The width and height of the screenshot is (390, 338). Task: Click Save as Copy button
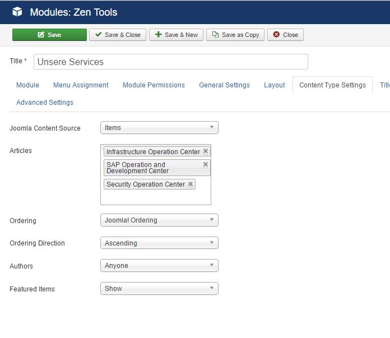(235, 35)
